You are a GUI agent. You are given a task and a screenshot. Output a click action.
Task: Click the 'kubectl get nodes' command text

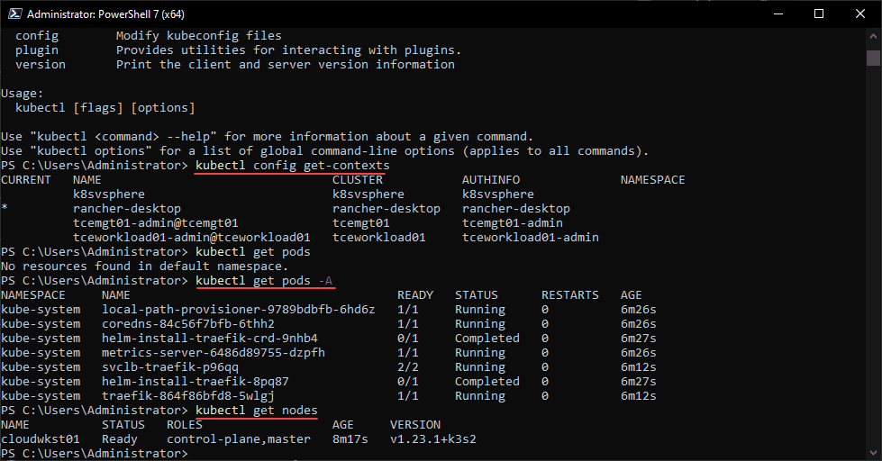click(x=257, y=411)
